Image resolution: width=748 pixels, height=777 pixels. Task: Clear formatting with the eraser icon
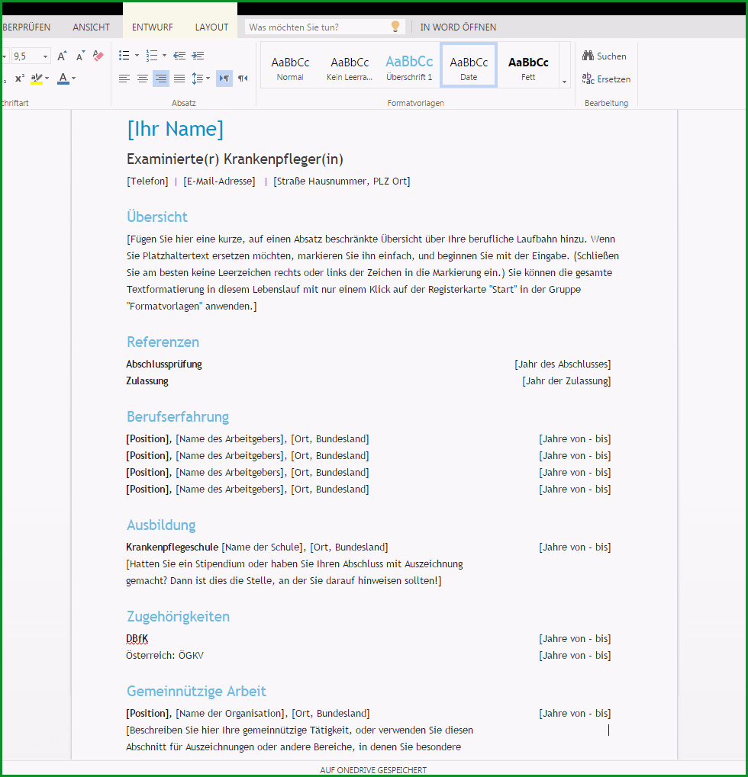98,56
